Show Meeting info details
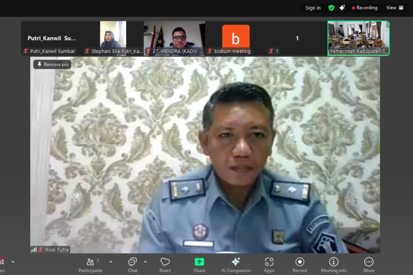This screenshot has width=413, height=275. coord(333,265)
